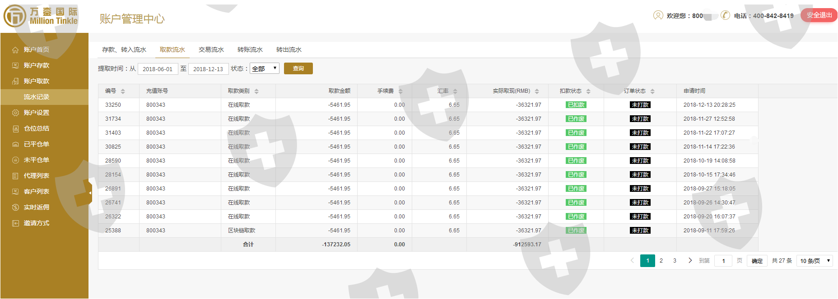This screenshot has height=299, width=838.
Task: Click the icon beside 仓位总结
Action: (x=15, y=129)
